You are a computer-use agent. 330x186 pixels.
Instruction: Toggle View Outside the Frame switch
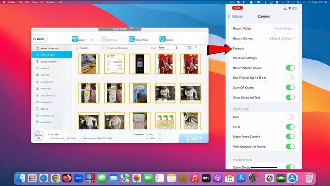click(290, 147)
